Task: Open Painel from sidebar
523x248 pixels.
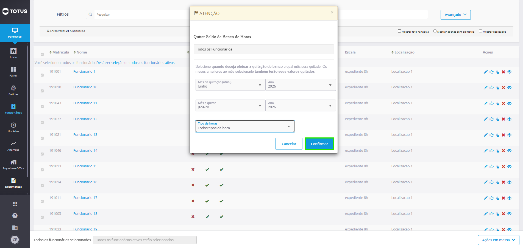Action: click(13, 72)
